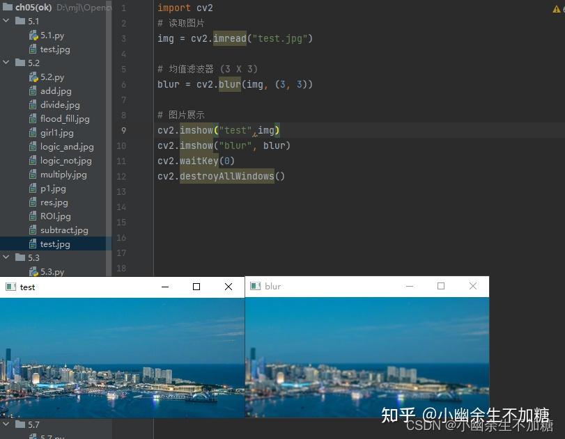
Task: Select the Python icon beside 5.1.py
Action: (33, 35)
